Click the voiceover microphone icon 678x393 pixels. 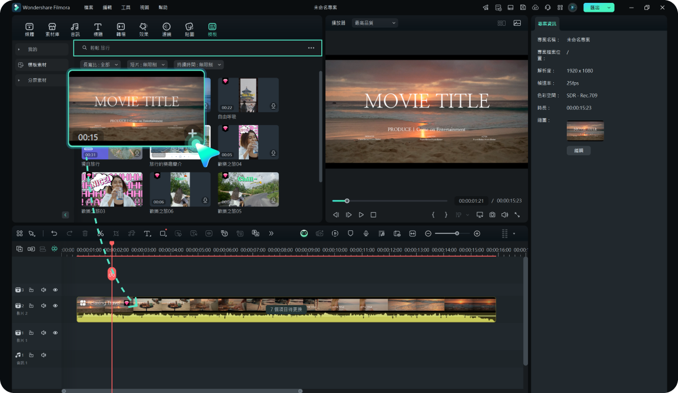pyautogui.click(x=366, y=233)
